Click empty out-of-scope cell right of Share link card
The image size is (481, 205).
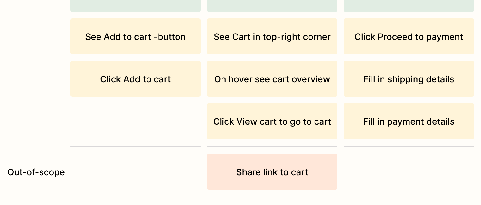point(409,172)
